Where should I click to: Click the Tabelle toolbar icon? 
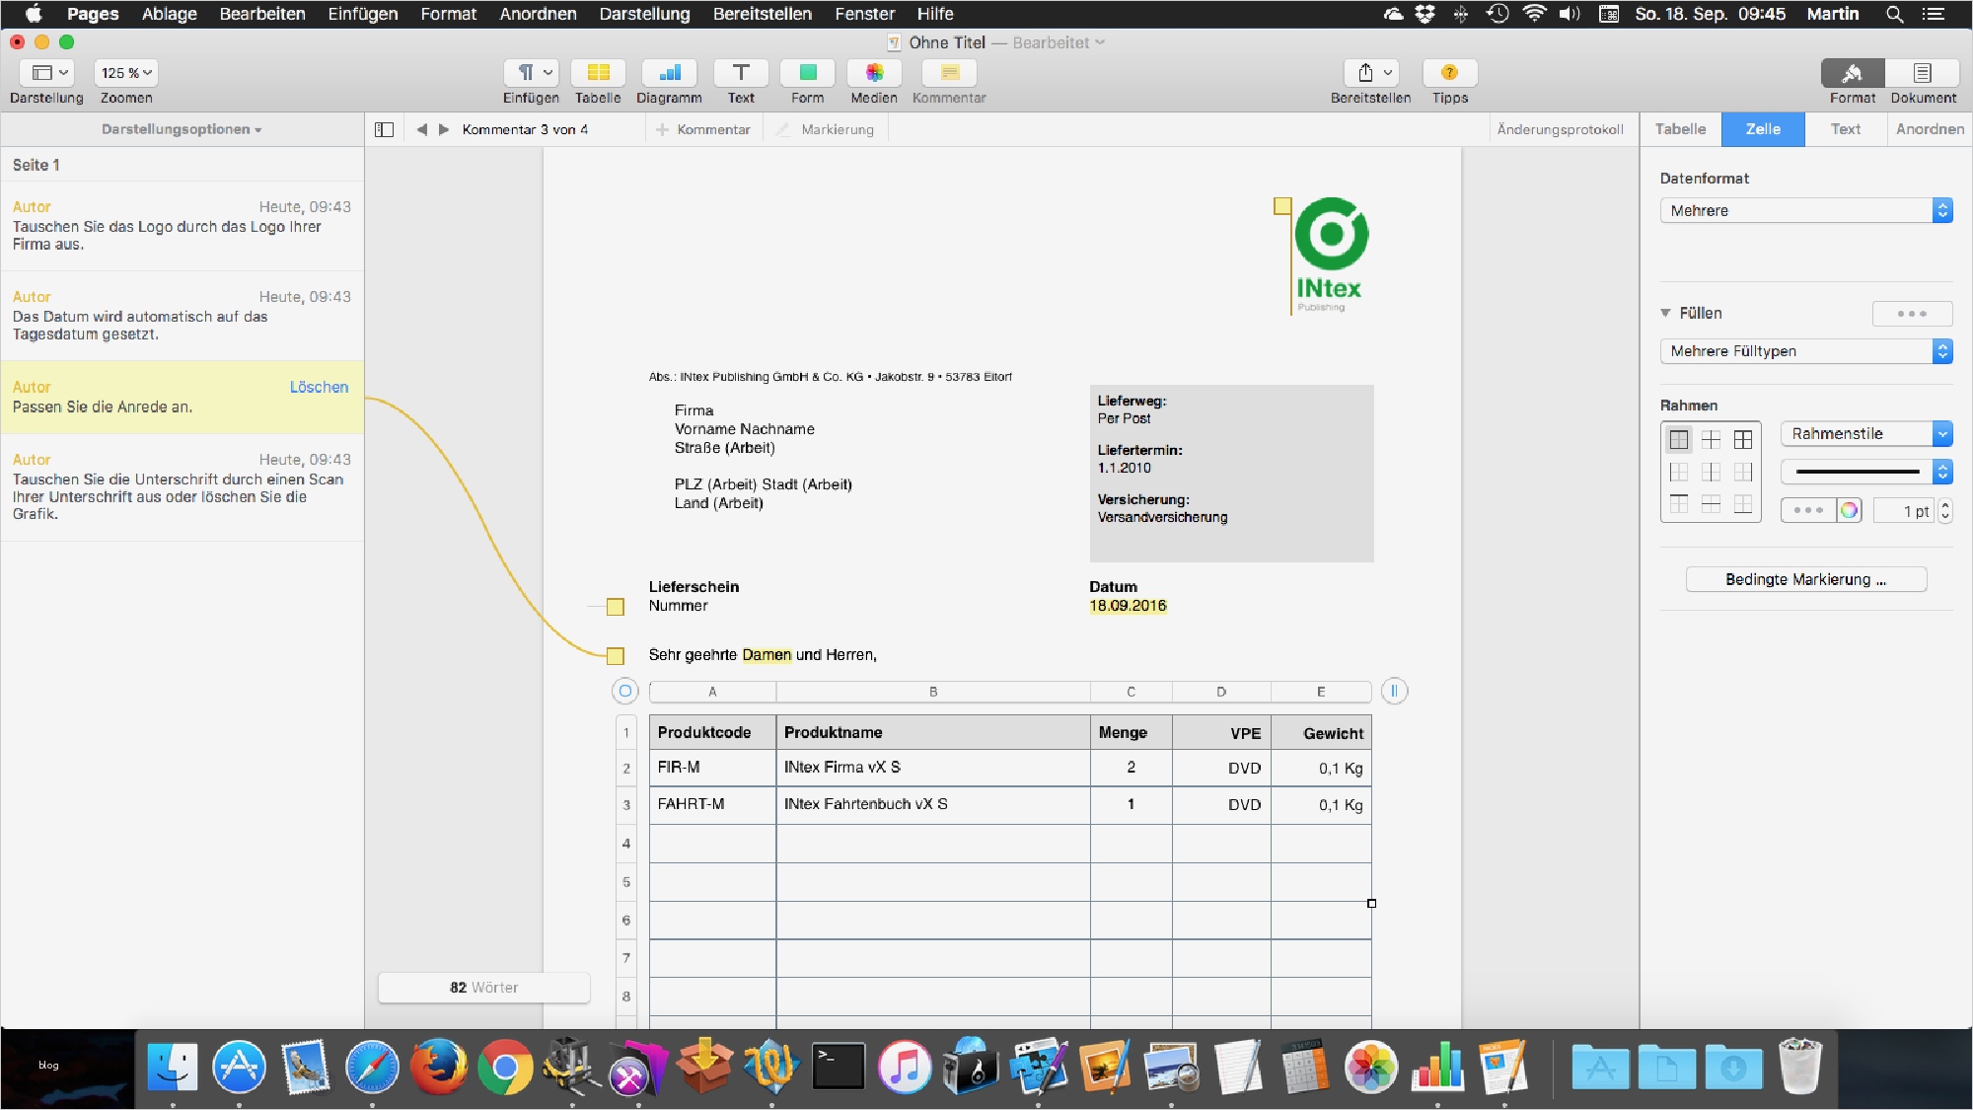pos(598,73)
